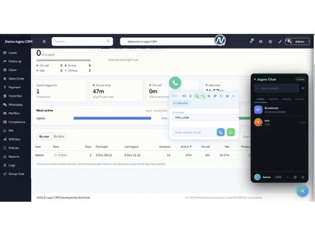Click the Sessions column header
The image size is (315, 236).
(x=164, y=147)
